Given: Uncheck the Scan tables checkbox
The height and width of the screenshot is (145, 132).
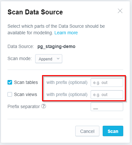Looking at the screenshot, I should pos(10,82).
